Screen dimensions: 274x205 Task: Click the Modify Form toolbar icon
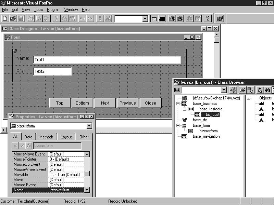click(x=108, y=18)
